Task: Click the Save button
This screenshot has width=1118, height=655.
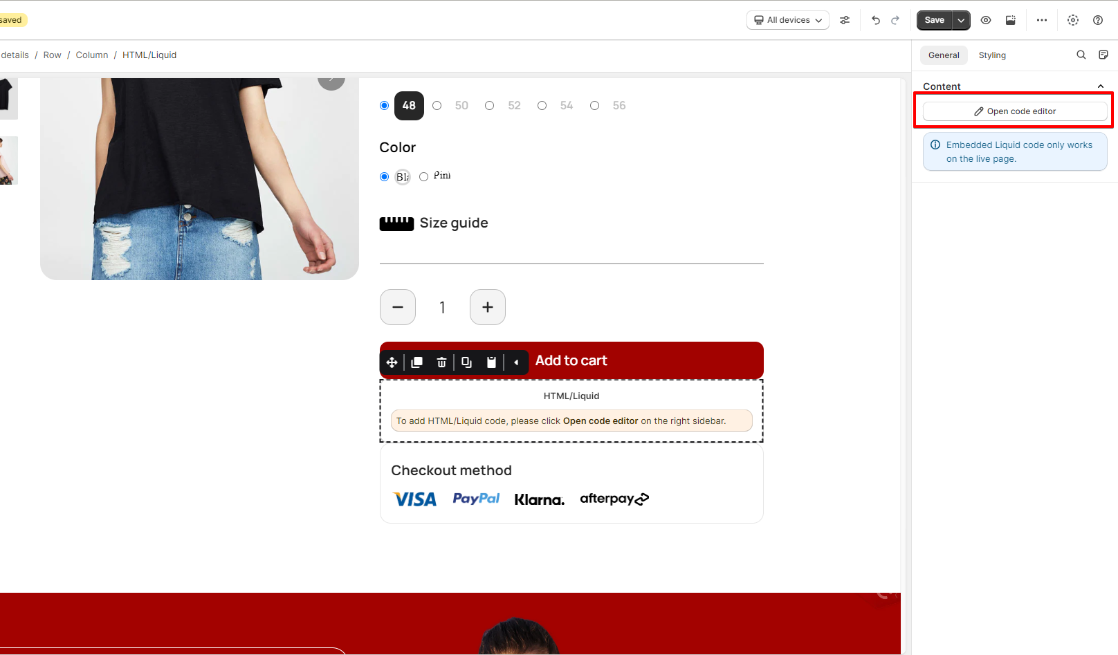Action: [x=935, y=20]
